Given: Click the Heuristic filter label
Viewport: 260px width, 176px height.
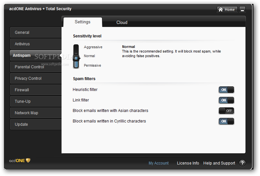Looking at the screenshot, I should tap(85, 90).
